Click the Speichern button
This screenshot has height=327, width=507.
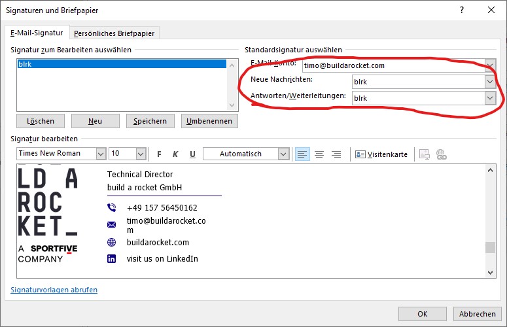coord(150,121)
